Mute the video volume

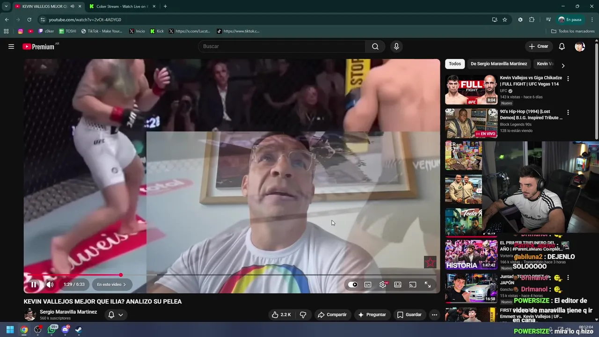point(50,285)
